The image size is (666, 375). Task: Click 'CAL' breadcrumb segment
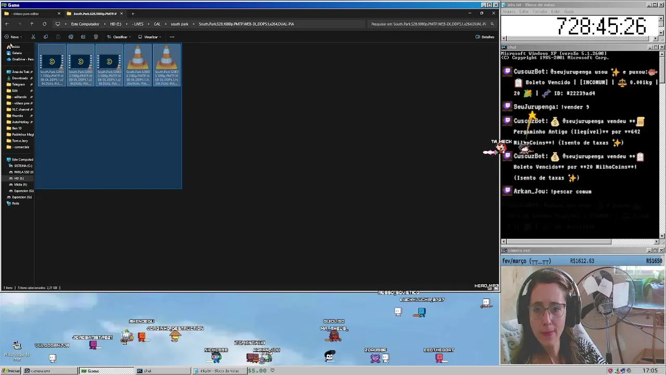[x=157, y=24]
